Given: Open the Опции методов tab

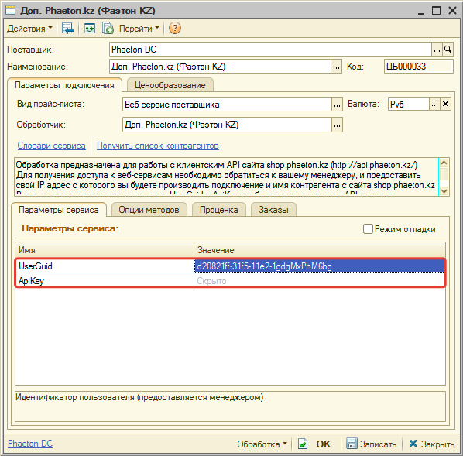Looking at the screenshot, I should [149, 210].
